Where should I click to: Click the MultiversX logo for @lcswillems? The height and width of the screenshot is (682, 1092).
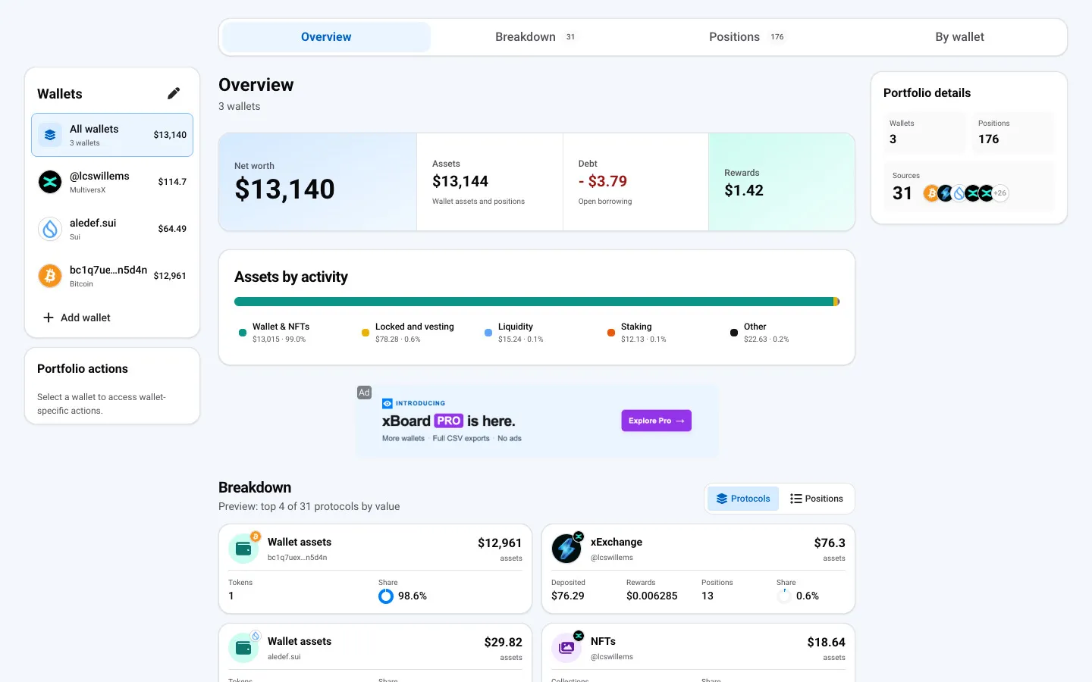coord(50,182)
